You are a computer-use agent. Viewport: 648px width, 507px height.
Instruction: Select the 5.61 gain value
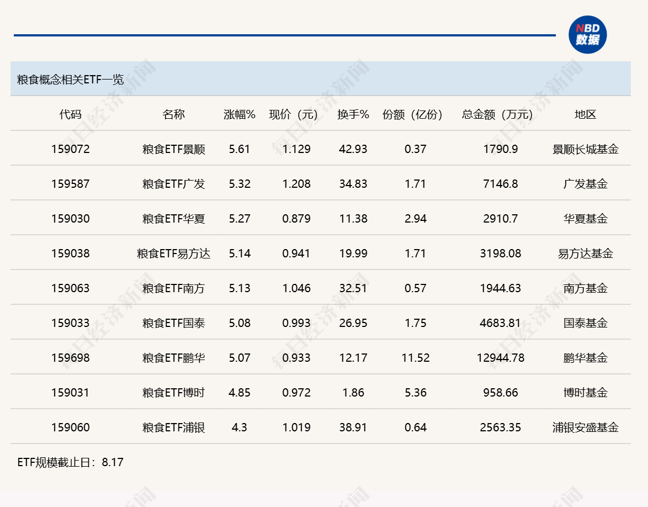coord(240,149)
